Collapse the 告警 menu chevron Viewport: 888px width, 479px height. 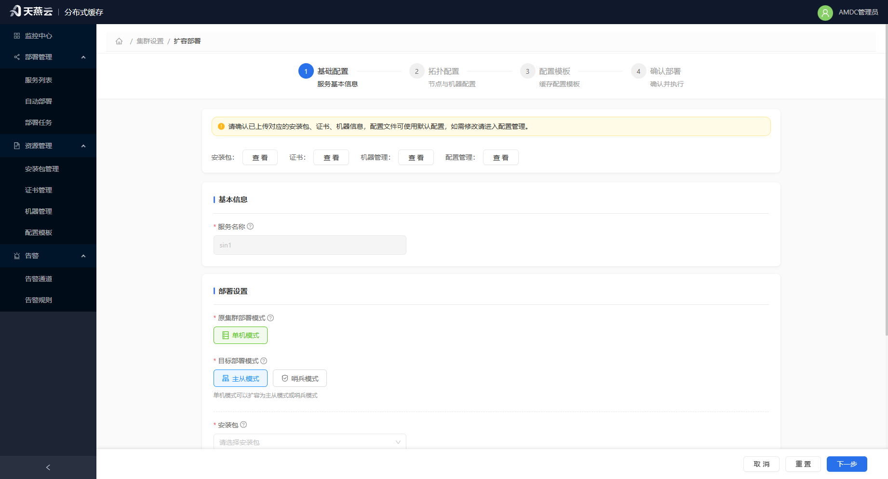pyautogui.click(x=83, y=256)
